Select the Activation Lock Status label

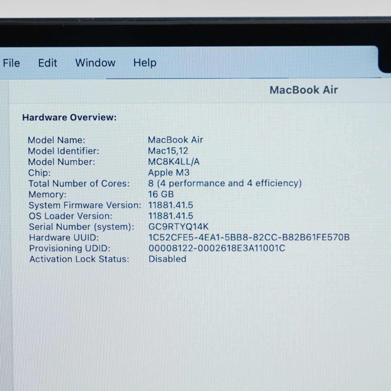tap(80, 259)
